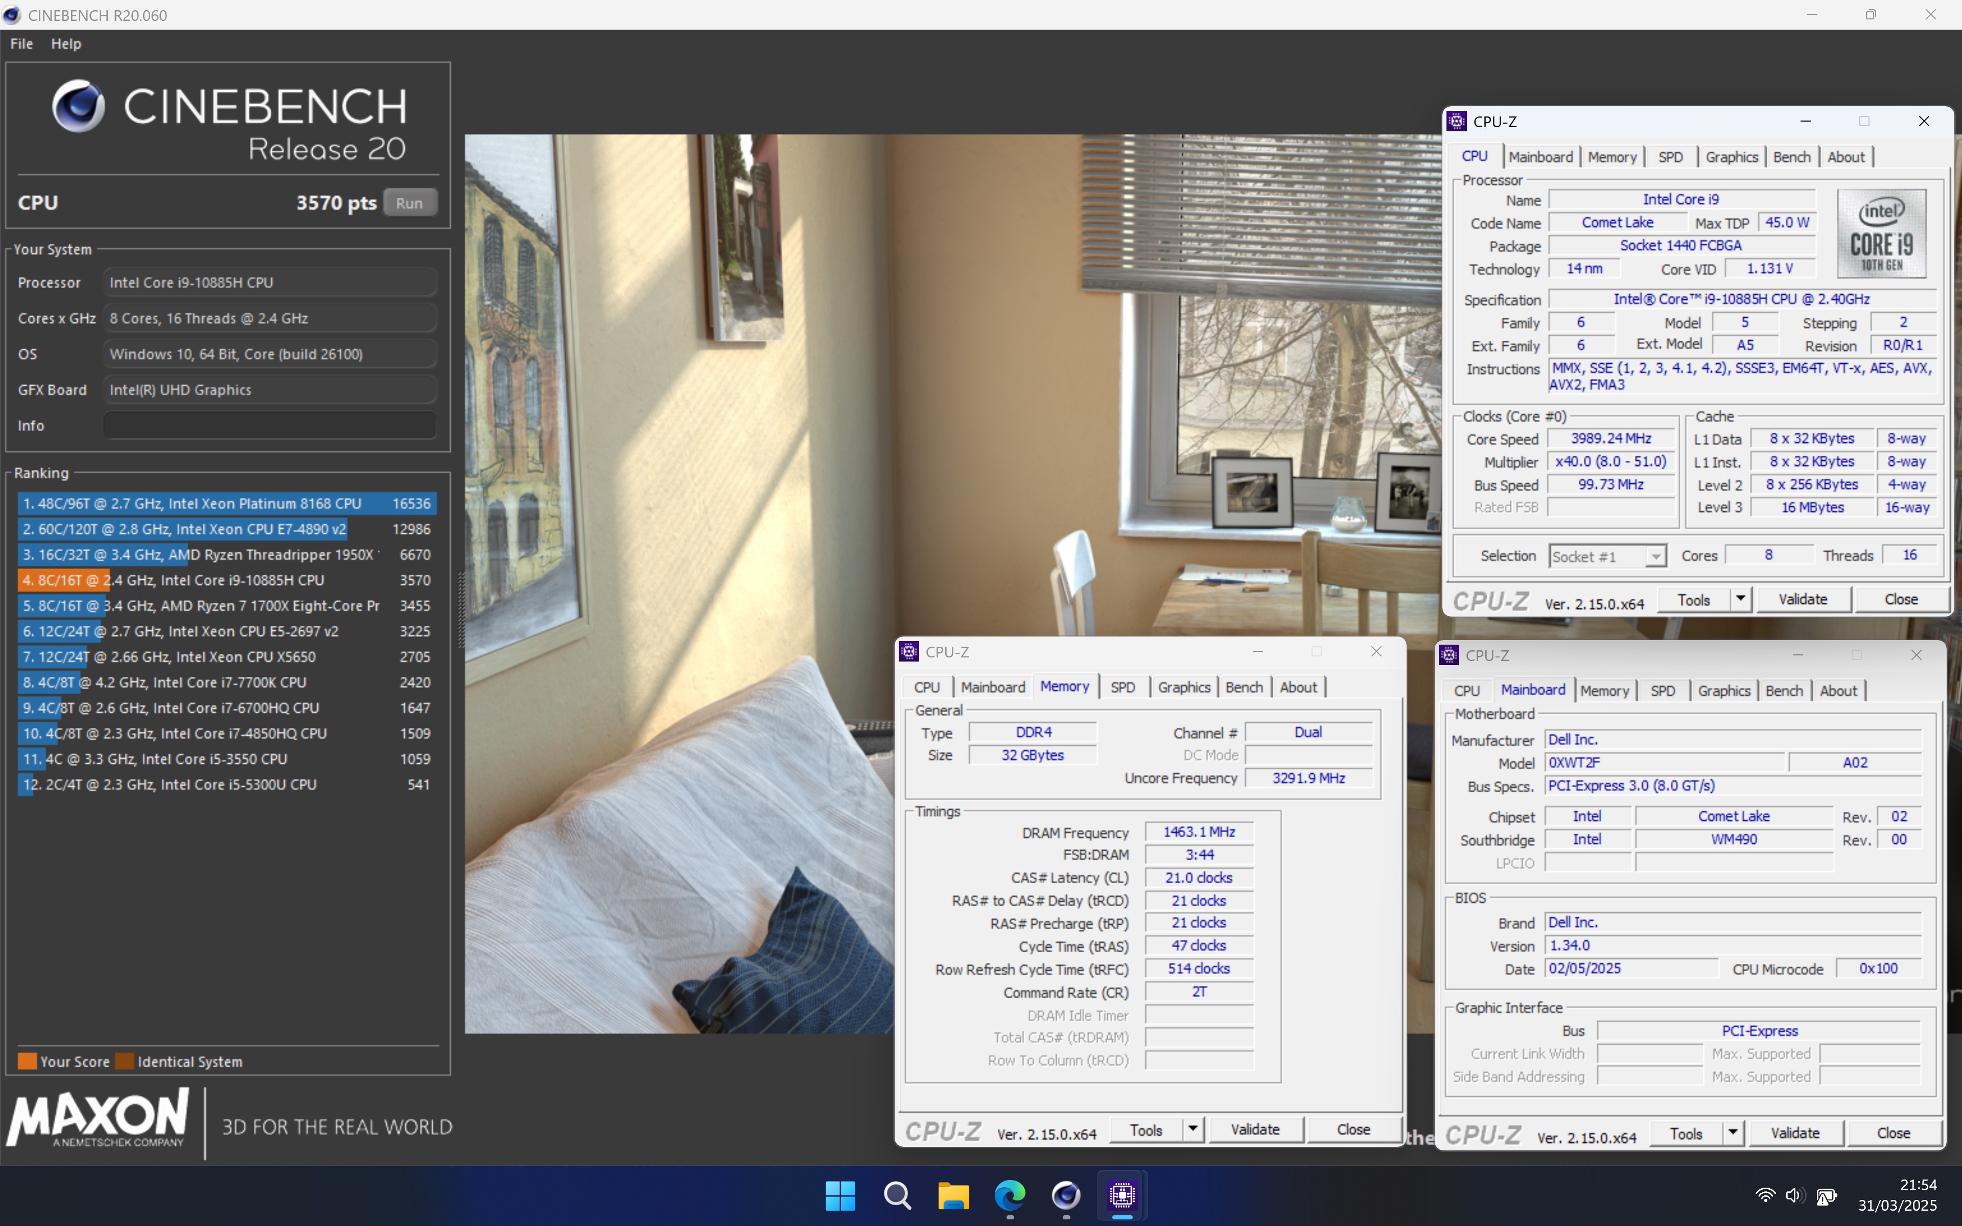Select ranking row Intel Core i9-10885H CPU
This screenshot has height=1226, width=1962.
pyautogui.click(x=227, y=581)
